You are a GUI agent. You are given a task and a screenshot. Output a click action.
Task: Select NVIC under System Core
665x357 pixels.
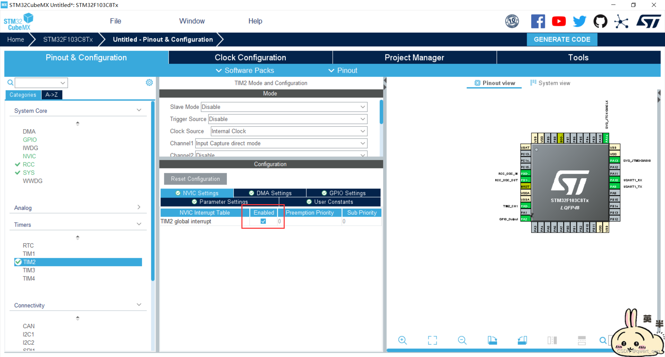coord(29,156)
